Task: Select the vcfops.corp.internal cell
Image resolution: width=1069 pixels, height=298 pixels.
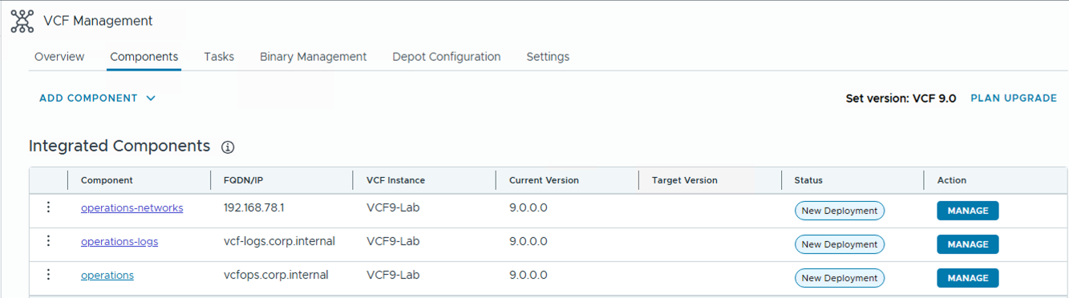Action: tap(276, 275)
